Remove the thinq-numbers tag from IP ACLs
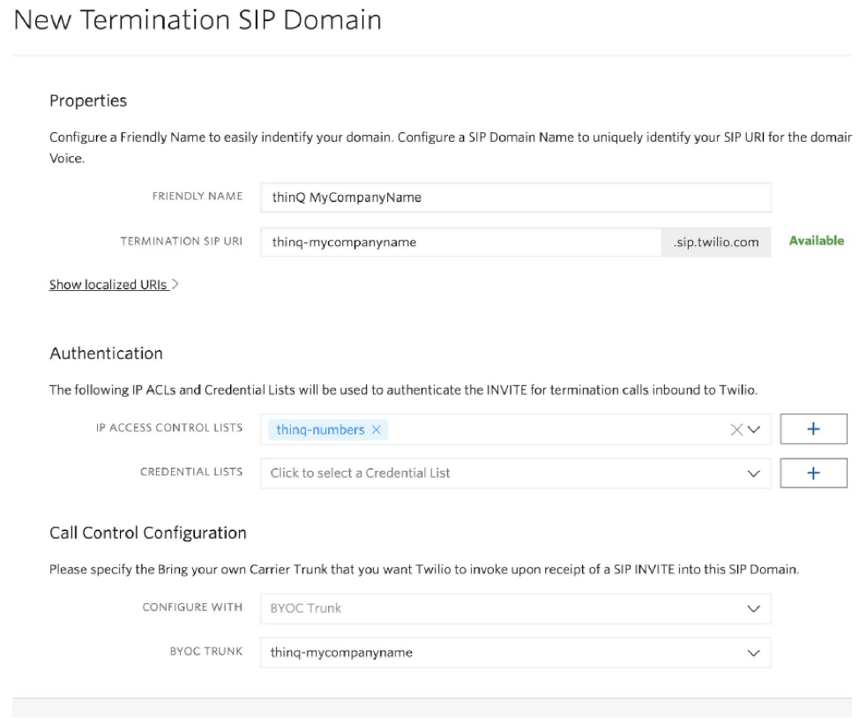This screenshot has width=859, height=723. tap(377, 430)
